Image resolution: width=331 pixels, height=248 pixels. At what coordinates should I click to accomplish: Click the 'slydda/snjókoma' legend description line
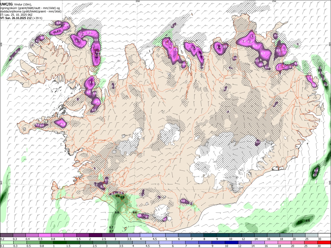pyautogui.click(x=31, y=11)
